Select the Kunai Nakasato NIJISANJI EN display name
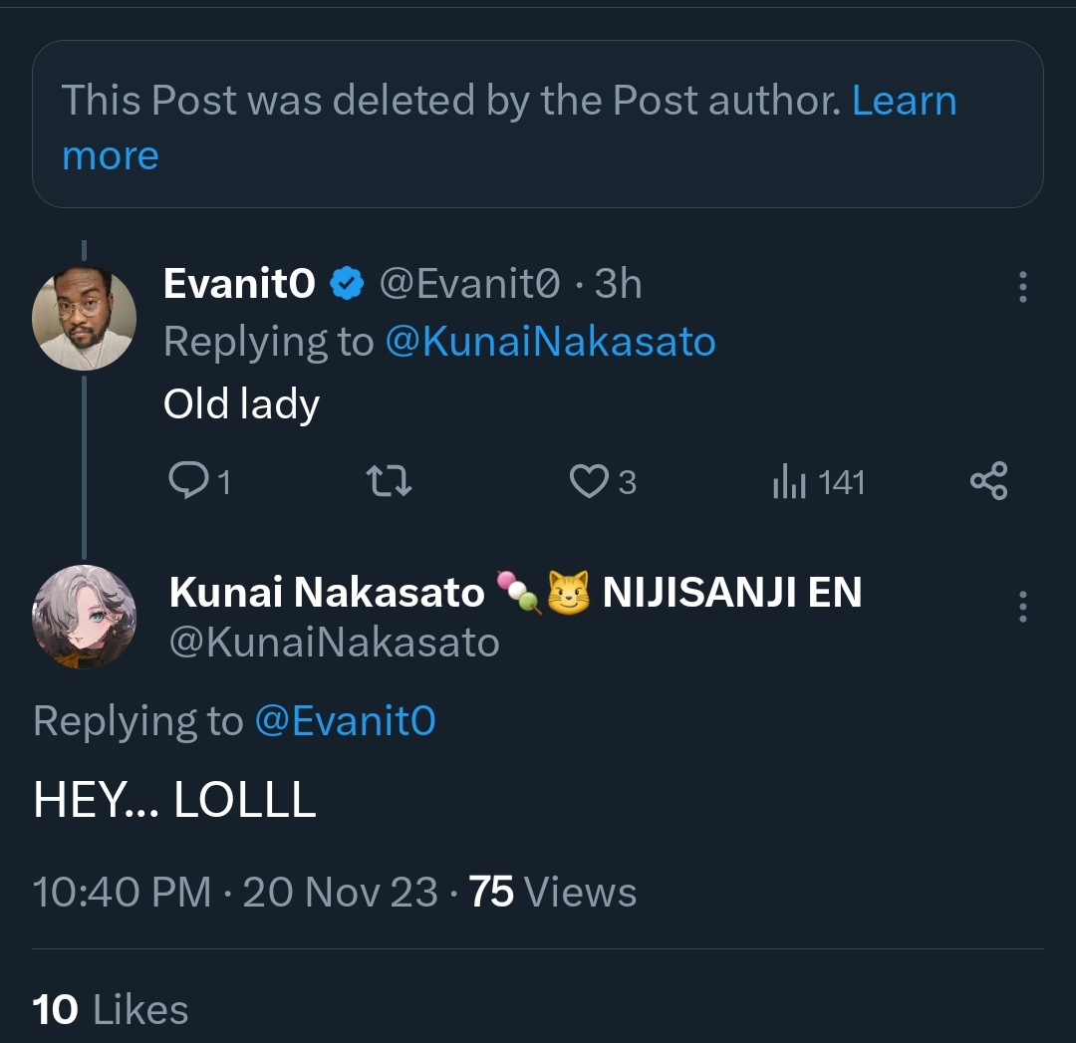The image size is (1076, 1043). [x=515, y=593]
